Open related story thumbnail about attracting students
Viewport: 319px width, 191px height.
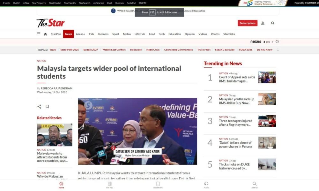pos(55,135)
